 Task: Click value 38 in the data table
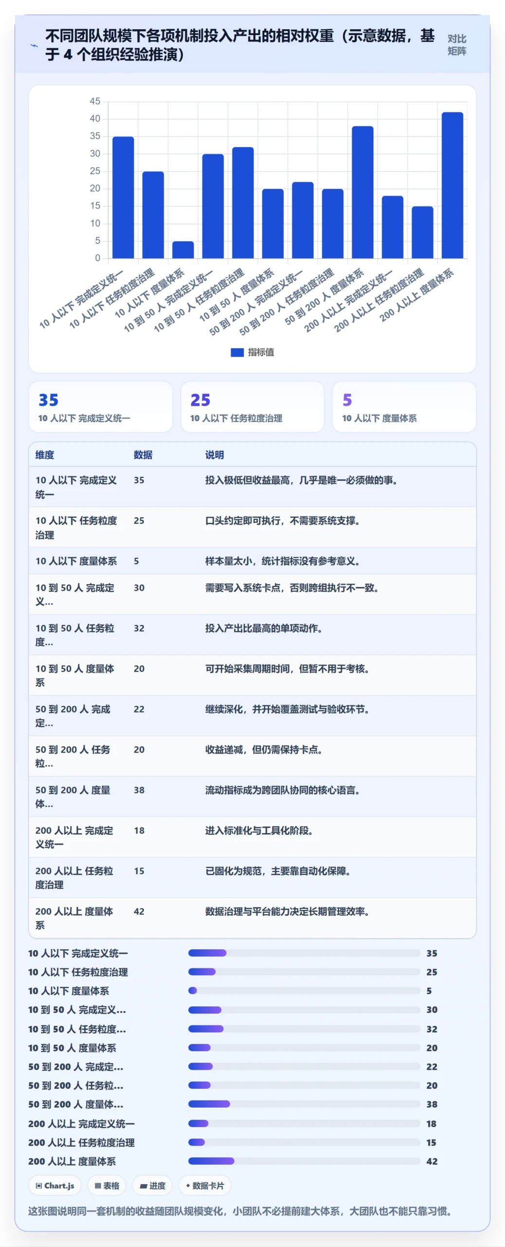(139, 790)
